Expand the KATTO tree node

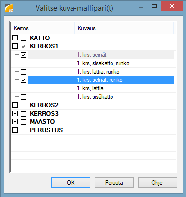click(x=15, y=38)
